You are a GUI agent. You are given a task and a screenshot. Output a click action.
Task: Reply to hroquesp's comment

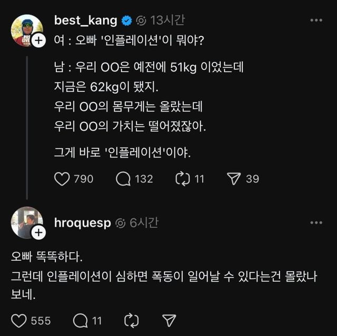coord(80,320)
